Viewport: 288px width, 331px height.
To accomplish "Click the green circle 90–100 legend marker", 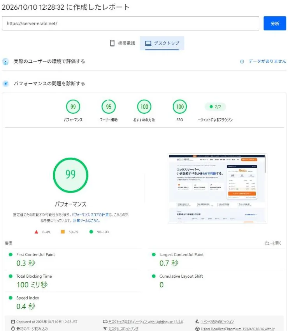I will [x=91, y=232].
